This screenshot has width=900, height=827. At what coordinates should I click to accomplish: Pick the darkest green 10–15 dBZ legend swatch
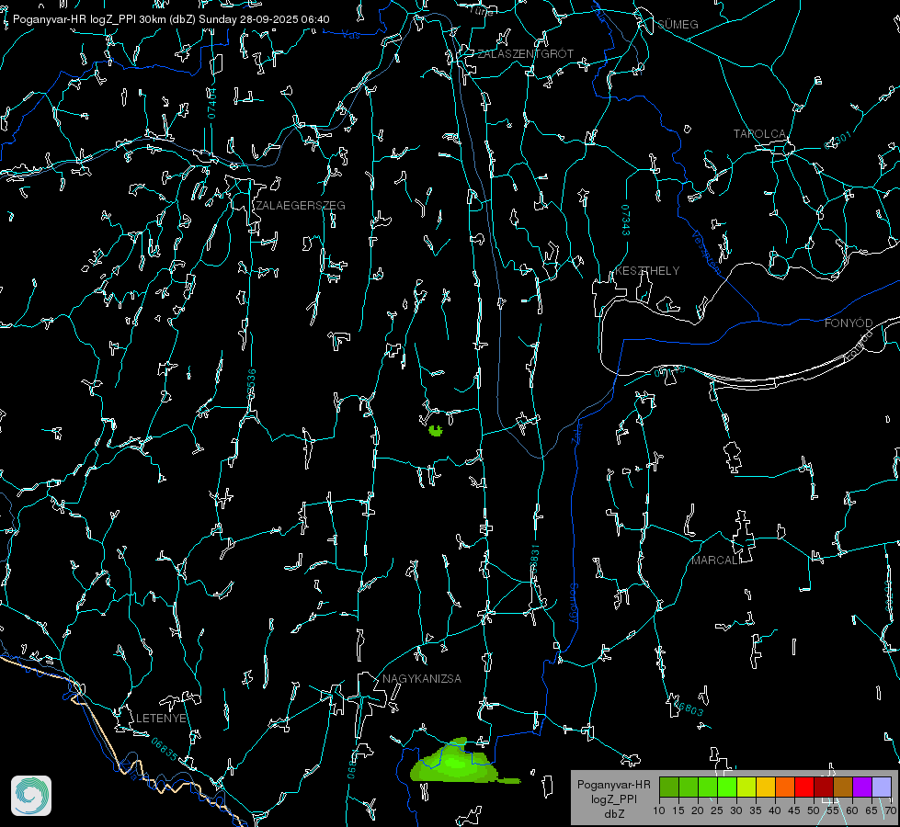[669, 787]
